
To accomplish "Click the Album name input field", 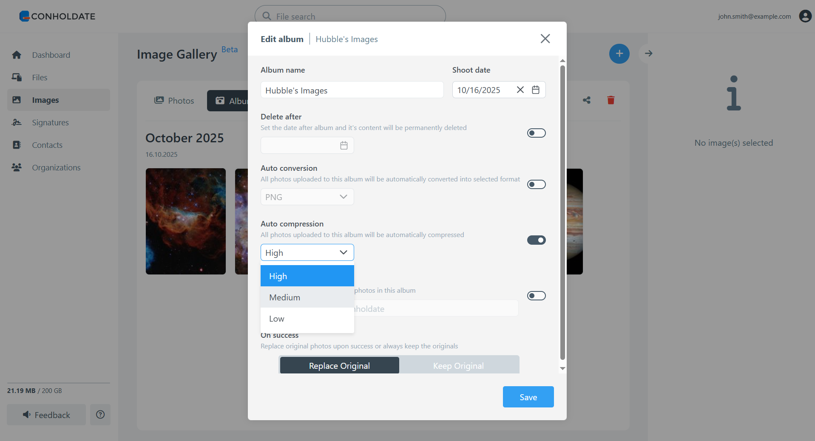I will tap(352, 90).
